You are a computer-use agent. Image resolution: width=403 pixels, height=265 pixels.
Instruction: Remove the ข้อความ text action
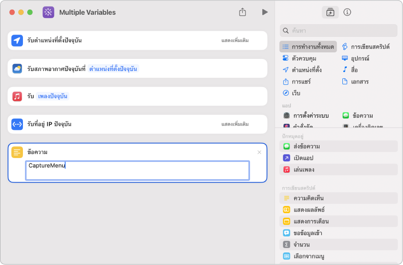point(259,152)
